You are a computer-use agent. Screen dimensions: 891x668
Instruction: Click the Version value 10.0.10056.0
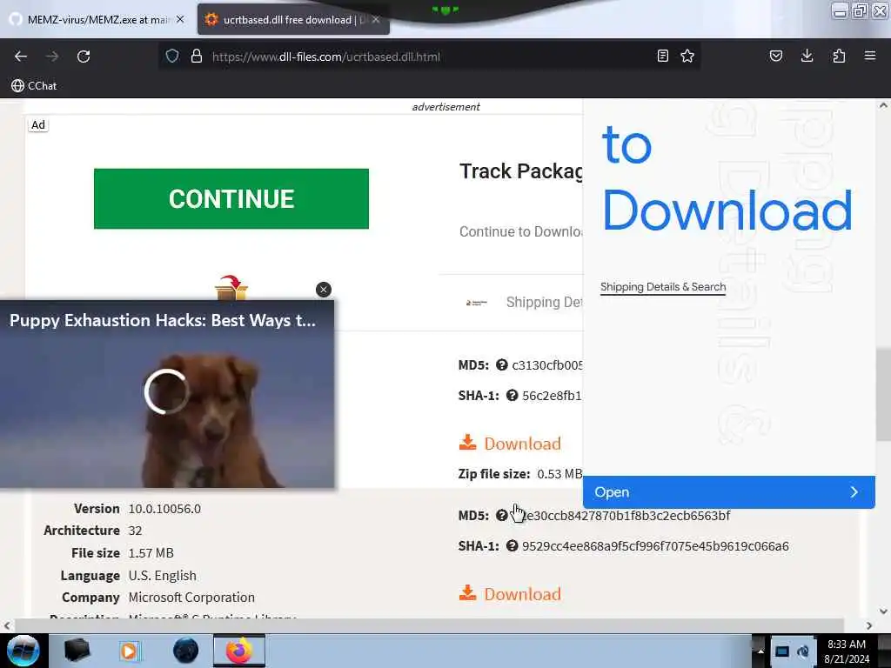(x=164, y=509)
